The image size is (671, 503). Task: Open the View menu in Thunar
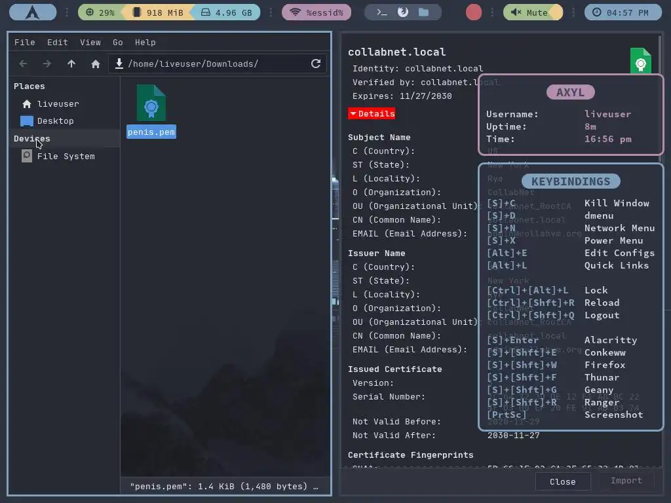point(90,43)
